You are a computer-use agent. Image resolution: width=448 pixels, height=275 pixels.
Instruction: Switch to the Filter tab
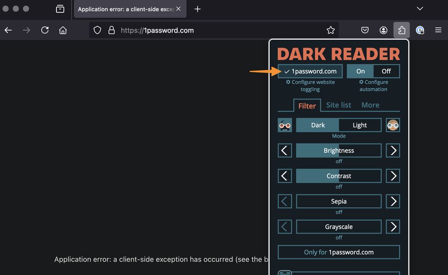307,106
